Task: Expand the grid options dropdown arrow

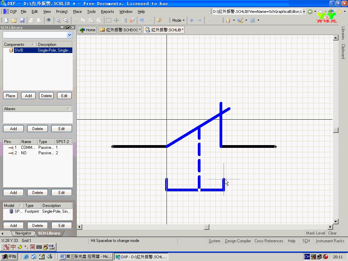Action: tap(258, 20)
